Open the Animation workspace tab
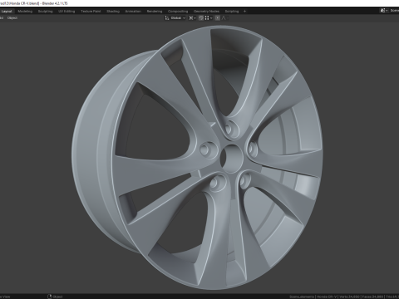 pos(133,12)
